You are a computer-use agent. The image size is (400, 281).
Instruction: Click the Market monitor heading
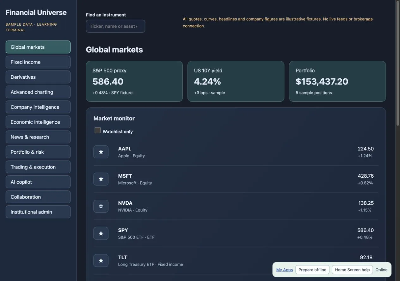114,119
